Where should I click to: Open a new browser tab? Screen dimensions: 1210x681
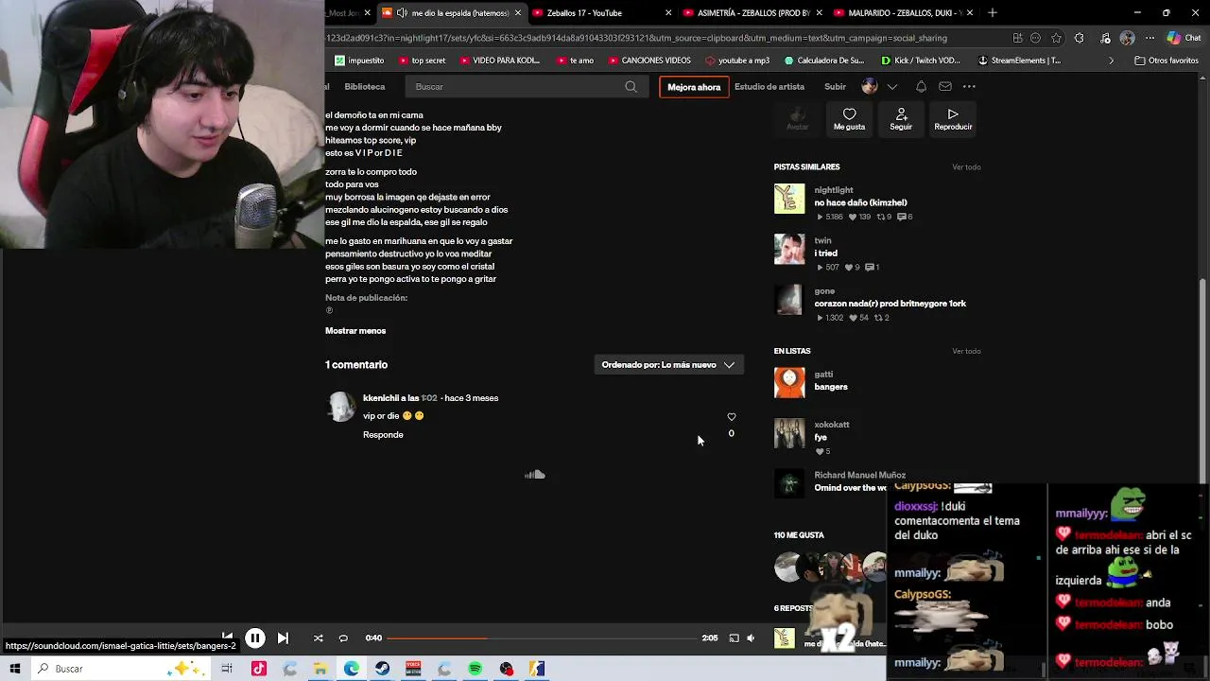[992, 13]
